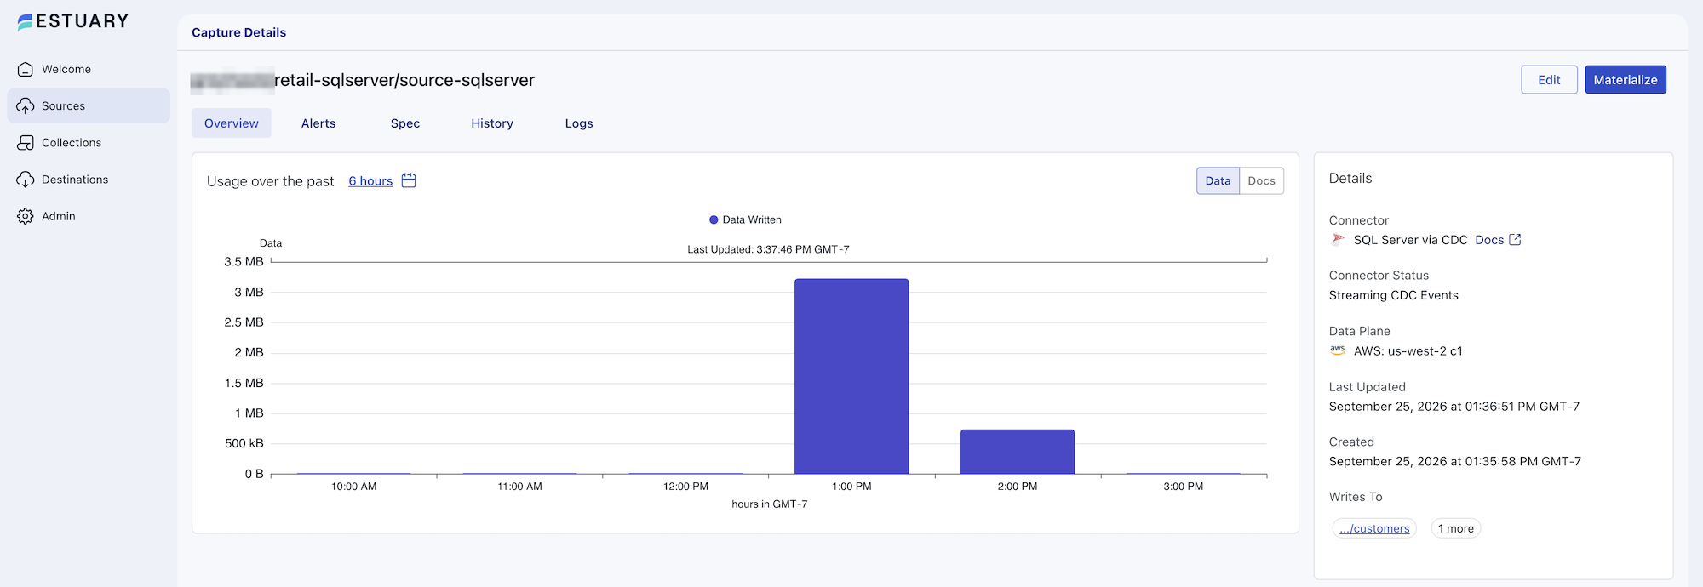Click the 2:00 PM bar in chart
The height and width of the screenshot is (587, 1703).
[x=1018, y=452]
